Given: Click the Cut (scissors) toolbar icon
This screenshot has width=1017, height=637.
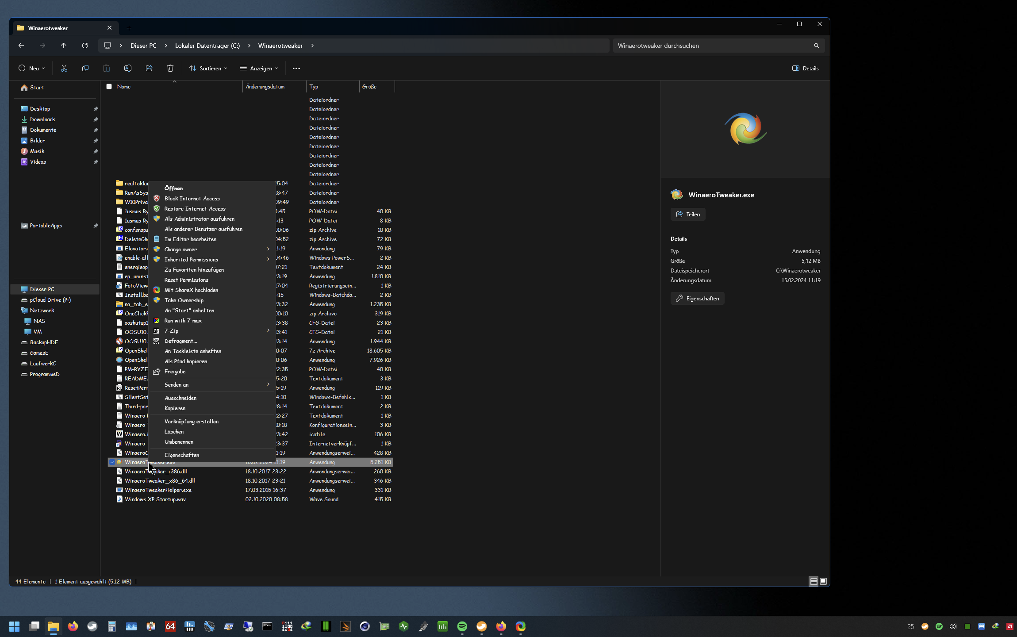Looking at the screenshot, I should click(64, 68).
